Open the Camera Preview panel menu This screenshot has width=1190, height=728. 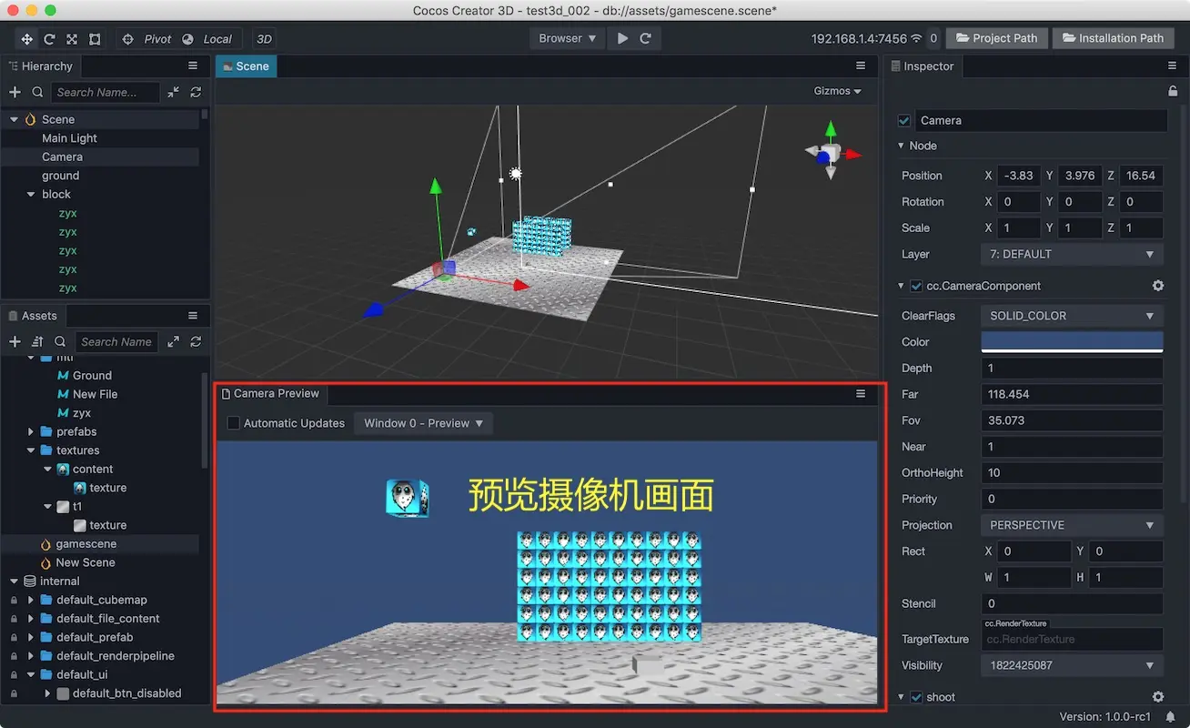[861, 394]
